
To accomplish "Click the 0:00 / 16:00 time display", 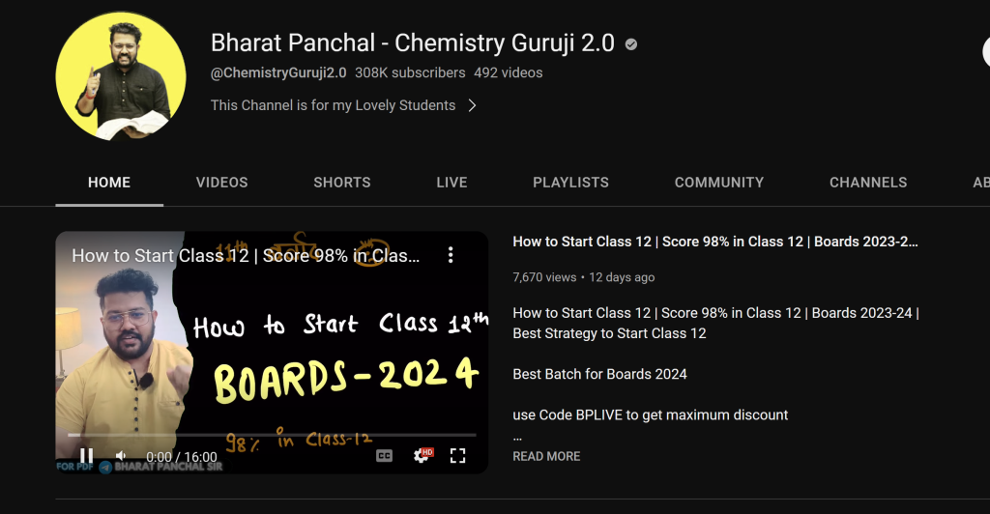I will tap(181, 457).
